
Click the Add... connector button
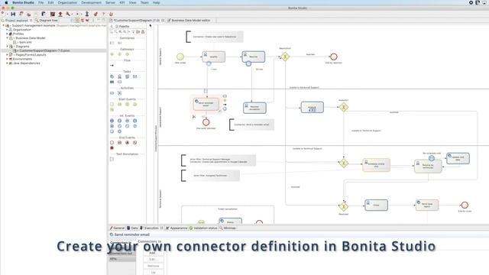coord(153,253)
